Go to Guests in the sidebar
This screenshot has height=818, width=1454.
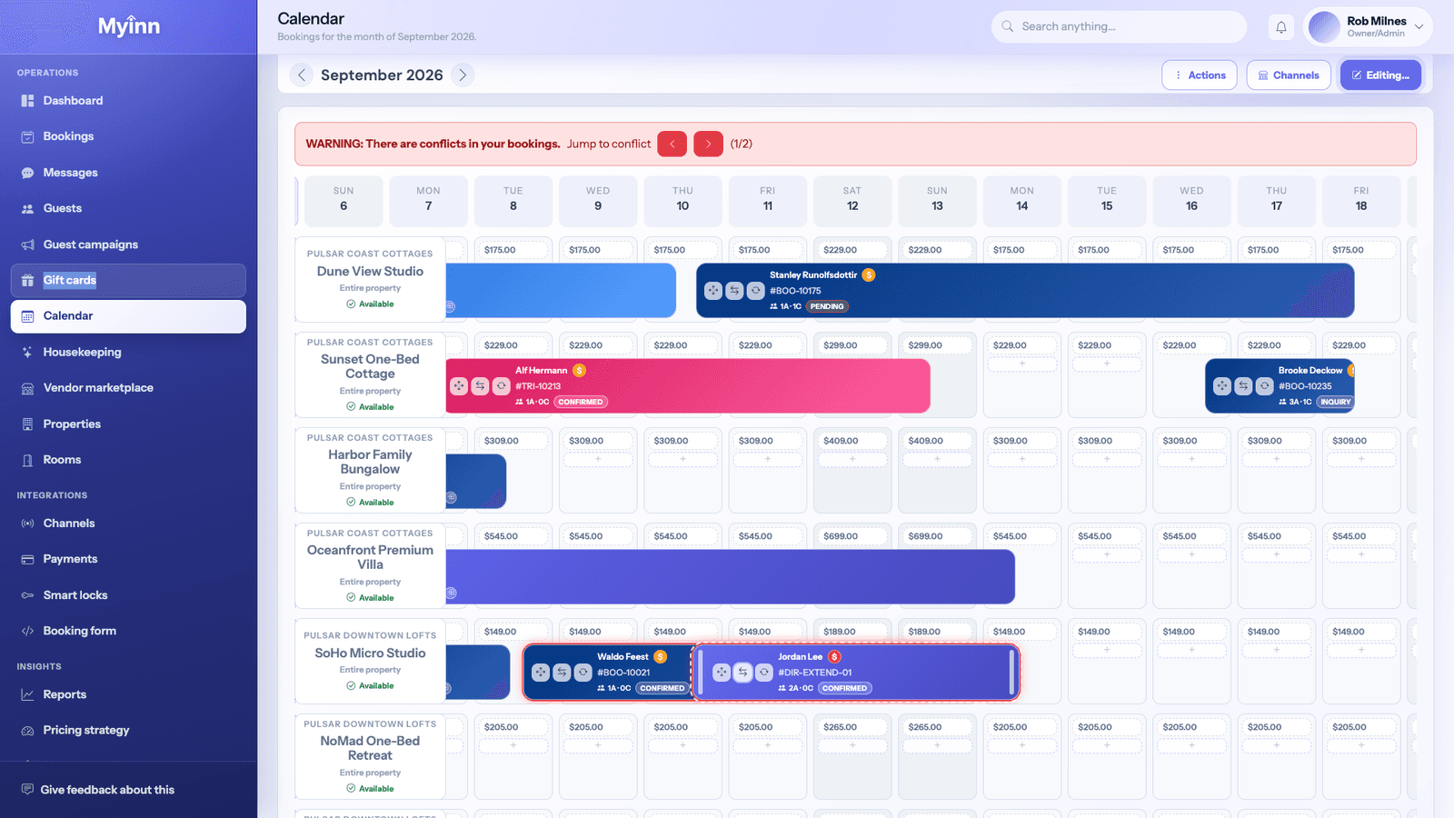(x=128, y=208)
